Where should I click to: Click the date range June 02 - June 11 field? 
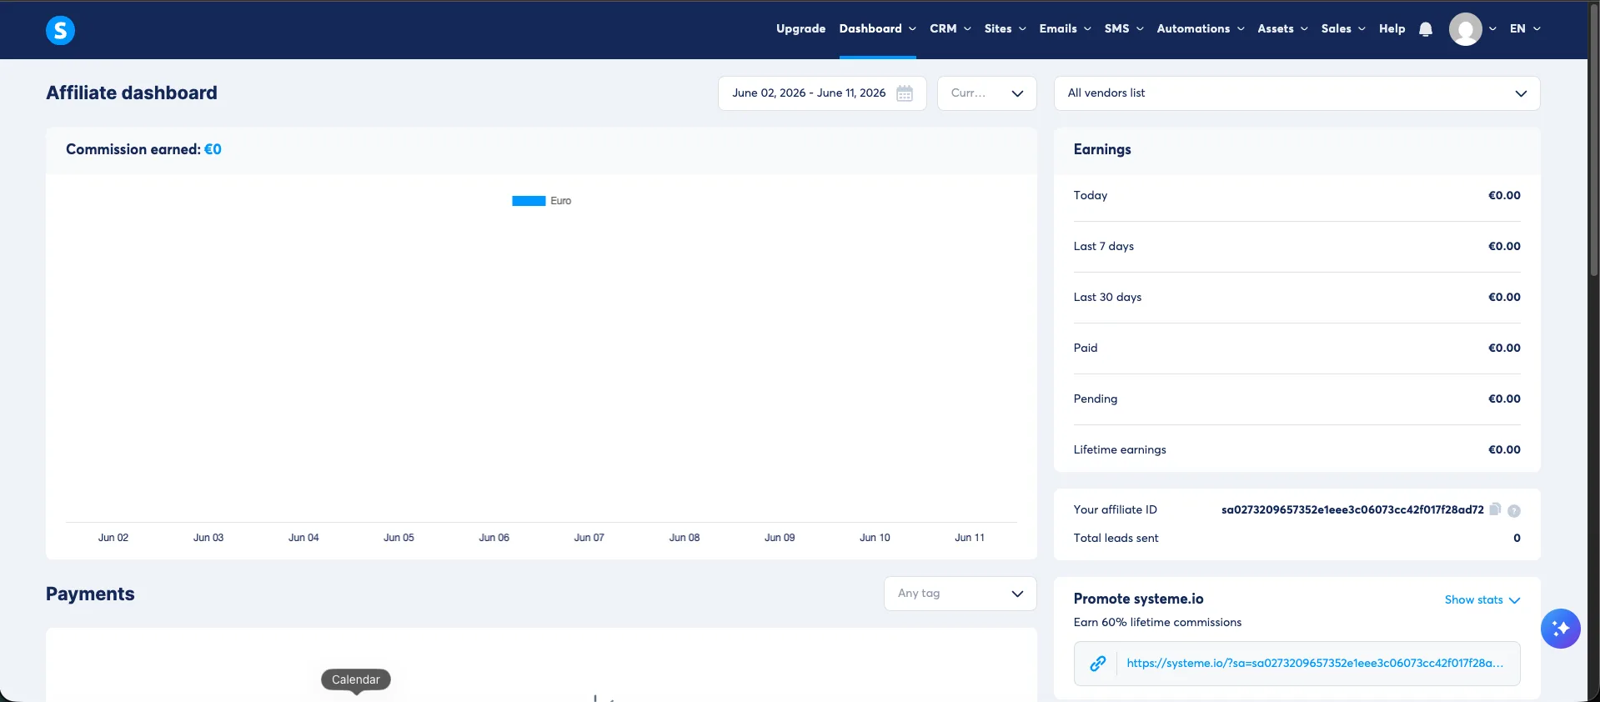coord(822,93)
